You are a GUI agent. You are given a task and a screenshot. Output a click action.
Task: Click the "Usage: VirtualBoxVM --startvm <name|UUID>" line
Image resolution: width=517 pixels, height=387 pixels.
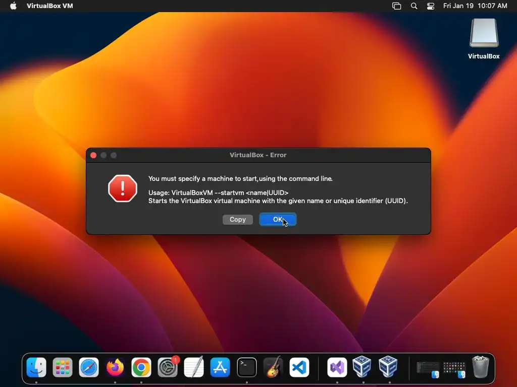(218, 193)
